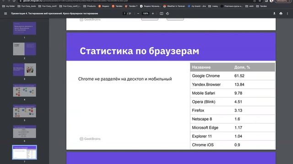Image resolution: width=293 pixels, height=164 pixels.
Task: Click the PDF document title in toolbar
Action: pos(54,14)
